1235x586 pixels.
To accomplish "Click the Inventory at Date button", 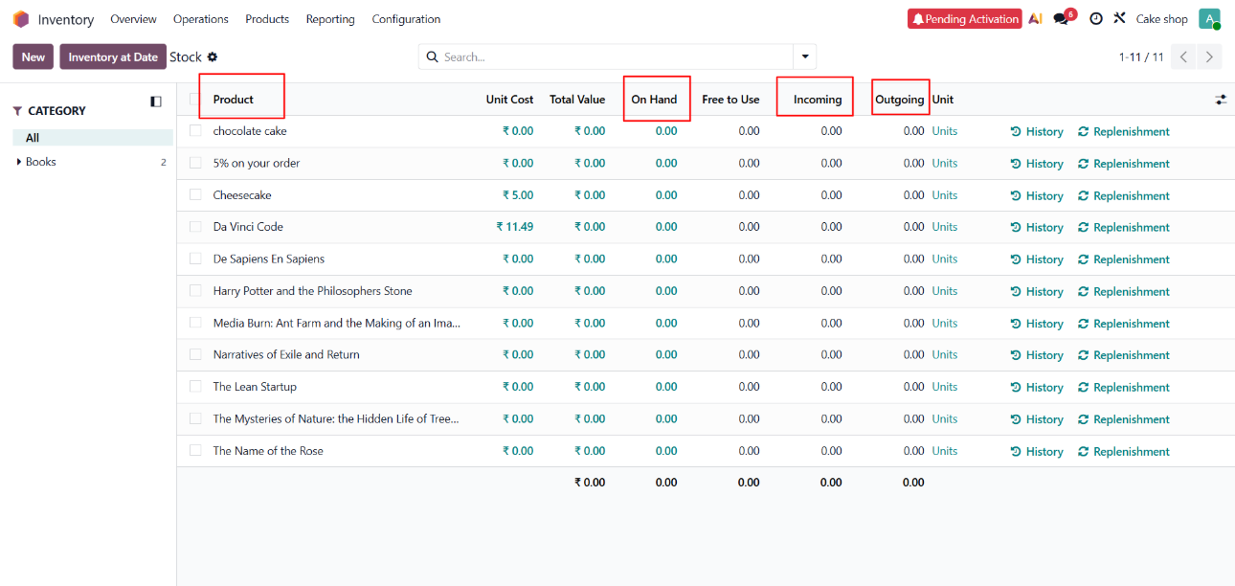I will click(113, 57).
